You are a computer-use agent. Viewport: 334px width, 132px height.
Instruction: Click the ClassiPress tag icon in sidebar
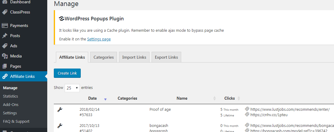5,12
